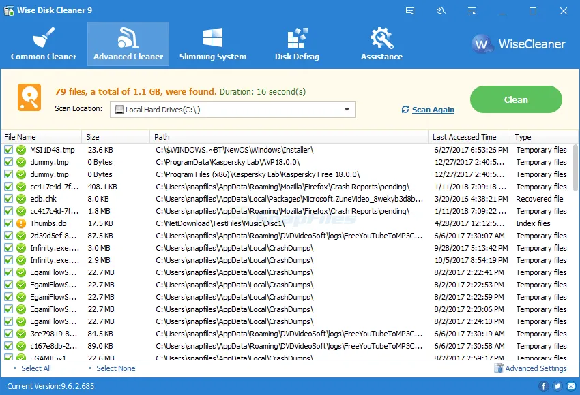
Task: Go to Disk Defrag tab
Action: pyautogui.click(x=297, y=44)
